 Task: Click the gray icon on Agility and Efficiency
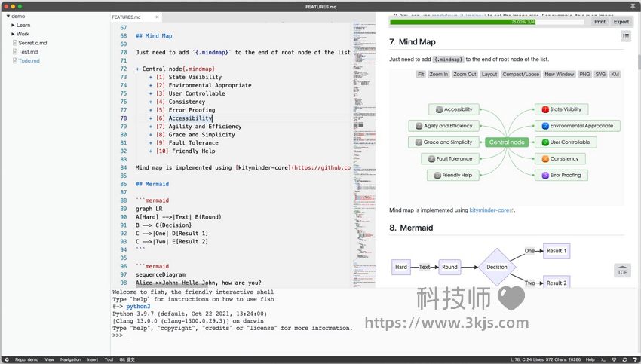click(419, 126)
